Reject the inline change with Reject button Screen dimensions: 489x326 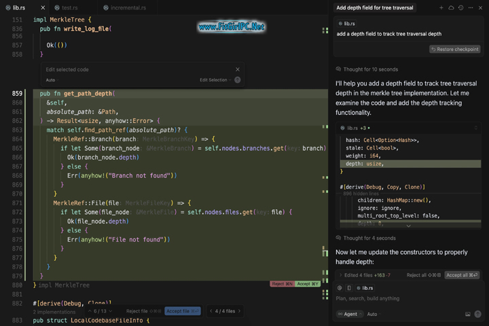point(282,284)
